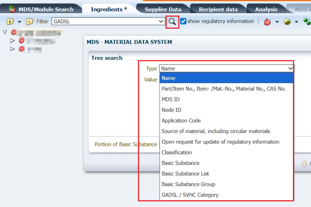
Task: Collapse the root tree node triangle
Action: pyautogui.click(x=5, y=32)
